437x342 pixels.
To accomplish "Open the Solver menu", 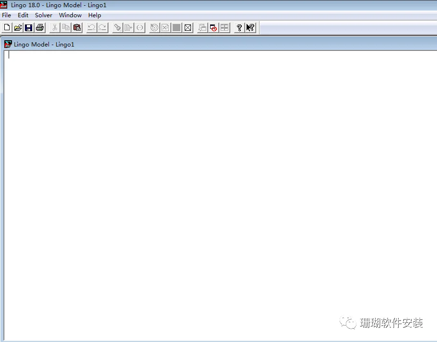I will 44,15.
